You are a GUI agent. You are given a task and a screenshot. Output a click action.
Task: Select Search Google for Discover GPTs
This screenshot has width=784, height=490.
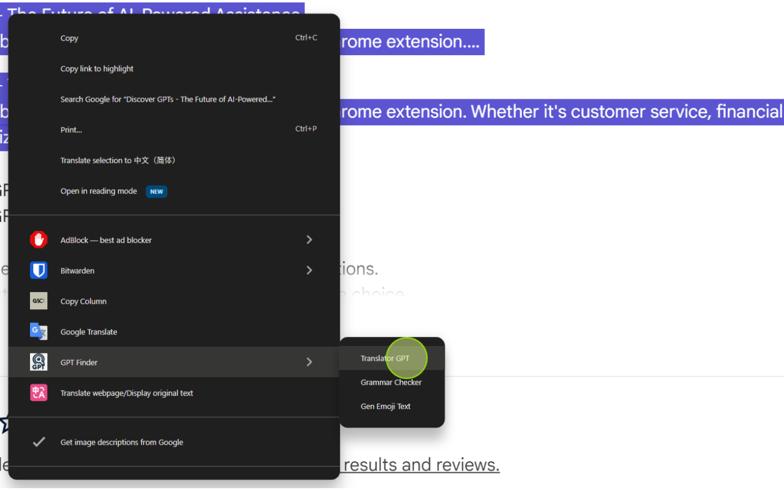[174, 99]
